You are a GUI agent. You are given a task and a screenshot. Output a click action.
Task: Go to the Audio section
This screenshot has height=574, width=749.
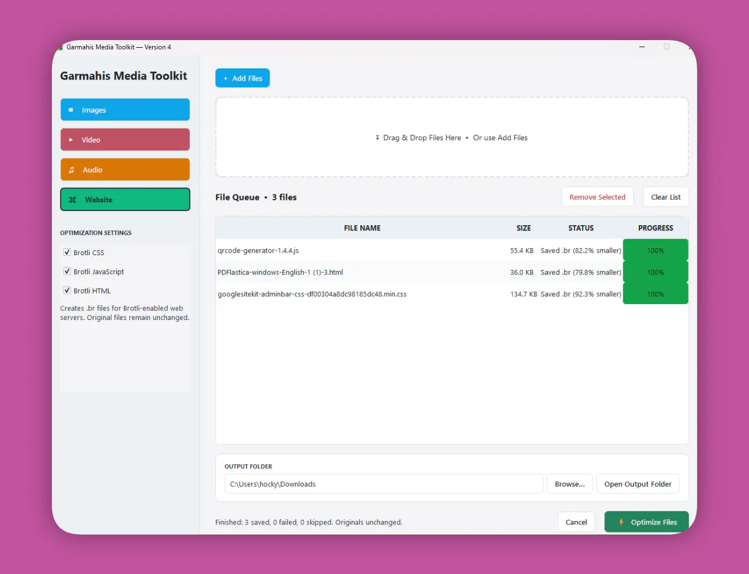click(x=125, y=170)
